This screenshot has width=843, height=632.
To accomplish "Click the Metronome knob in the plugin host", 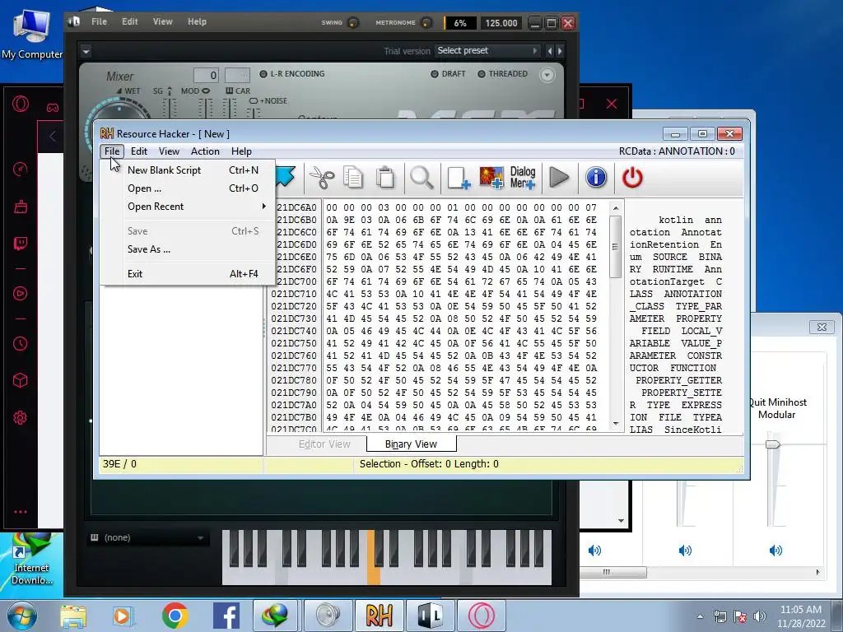I will coord(426,22).
